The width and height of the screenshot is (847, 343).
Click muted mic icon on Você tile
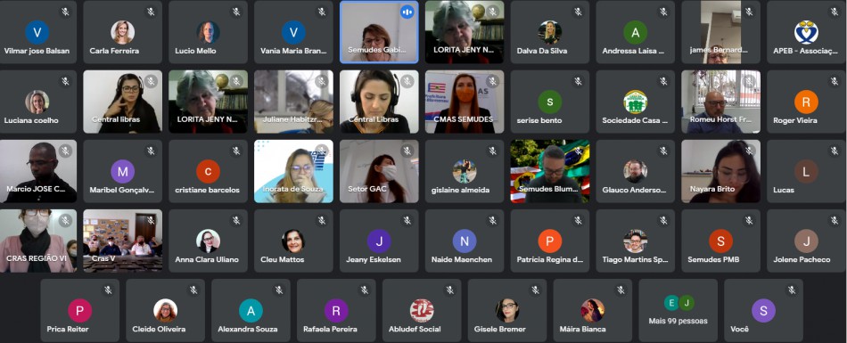[792, 290]
